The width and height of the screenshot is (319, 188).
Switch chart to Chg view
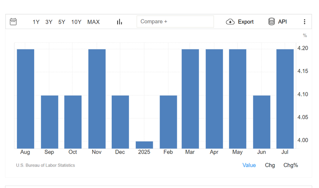click(270, 165)
